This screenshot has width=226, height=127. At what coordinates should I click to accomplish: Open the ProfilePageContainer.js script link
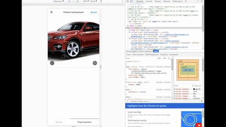[x=149, y=43]
